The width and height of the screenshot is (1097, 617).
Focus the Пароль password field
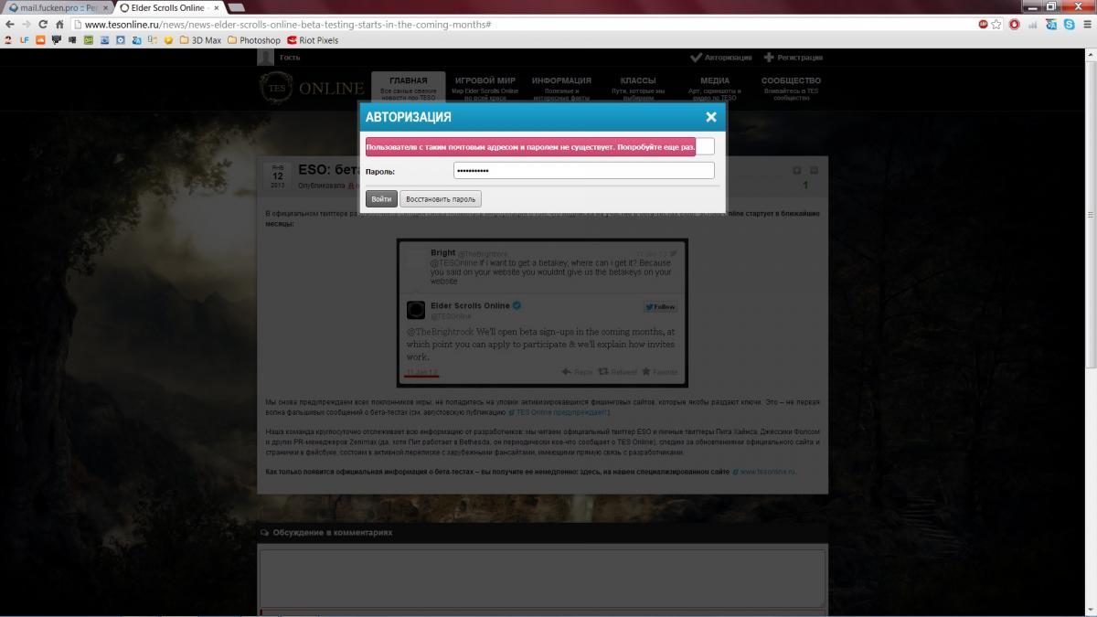[584, 171]
